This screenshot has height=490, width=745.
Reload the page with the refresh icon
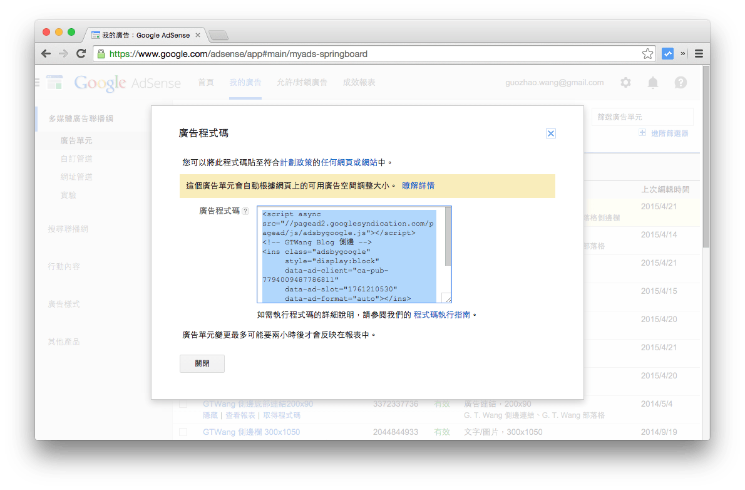pos(81,54)
